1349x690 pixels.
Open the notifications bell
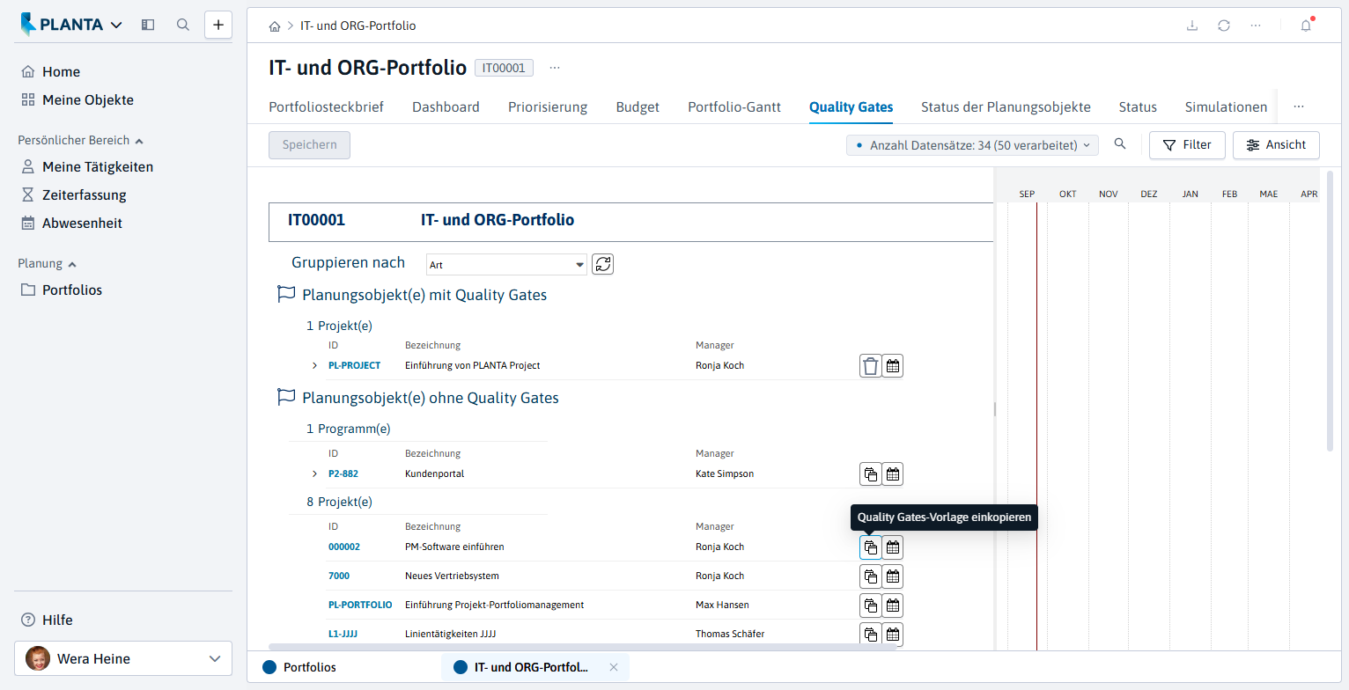pyautogui.click(x=1306, y=26)
